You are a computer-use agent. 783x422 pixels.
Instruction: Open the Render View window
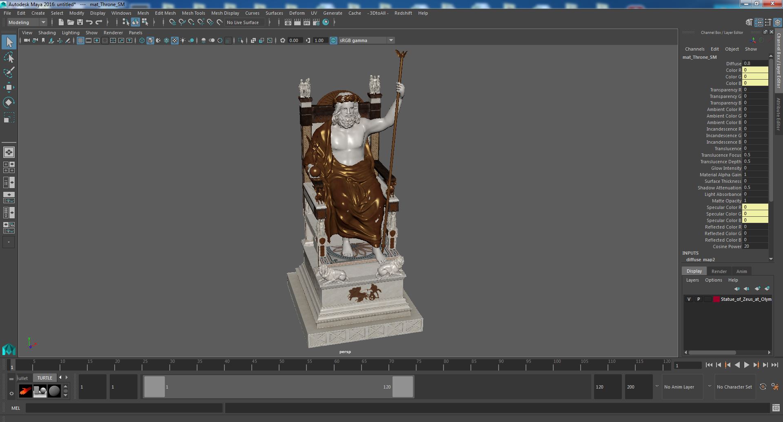click(x=288, y=22)
